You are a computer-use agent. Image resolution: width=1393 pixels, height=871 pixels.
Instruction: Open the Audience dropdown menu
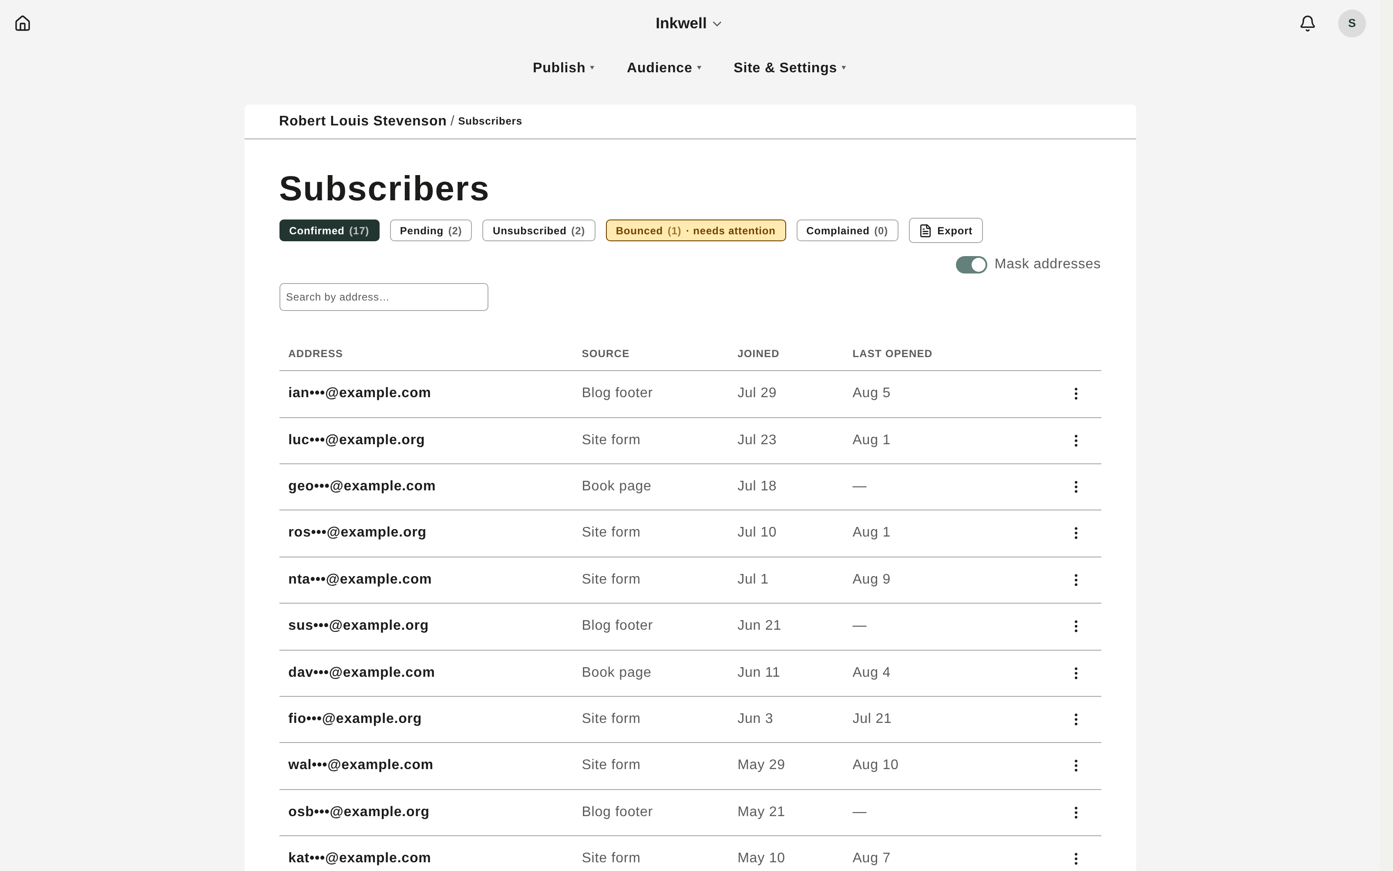(664, 68)
